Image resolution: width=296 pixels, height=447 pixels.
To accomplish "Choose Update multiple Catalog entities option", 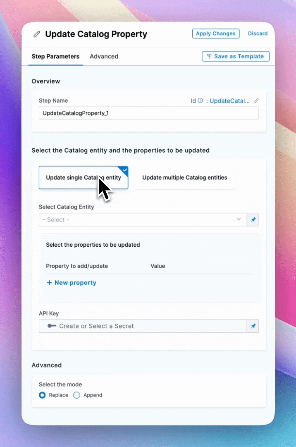I will click(x=185, y=178).
